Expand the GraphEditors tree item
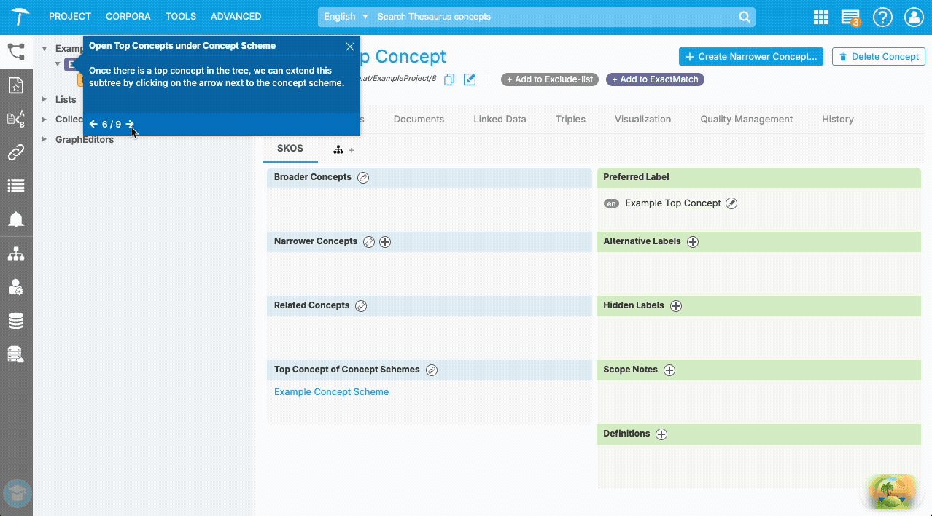The height and width of the screenshot is (516, 932). (x=44, y=139)
